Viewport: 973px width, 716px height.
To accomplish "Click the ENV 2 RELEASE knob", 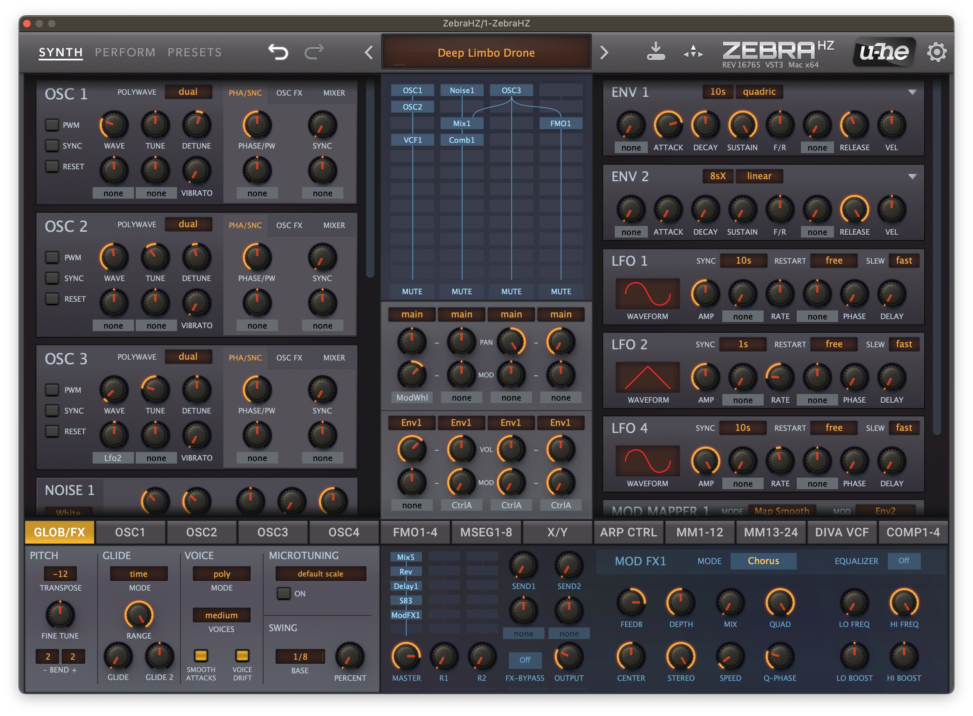I will pos(854,210).
